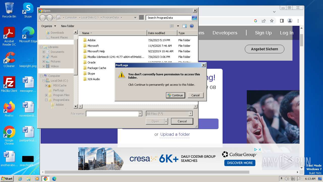Screen dimensions: 323x182
Task: Sort by Date modified column header
Action: (162, 33)
